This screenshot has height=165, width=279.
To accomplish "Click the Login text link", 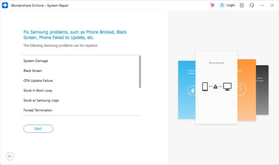I will tap(230, 5).
